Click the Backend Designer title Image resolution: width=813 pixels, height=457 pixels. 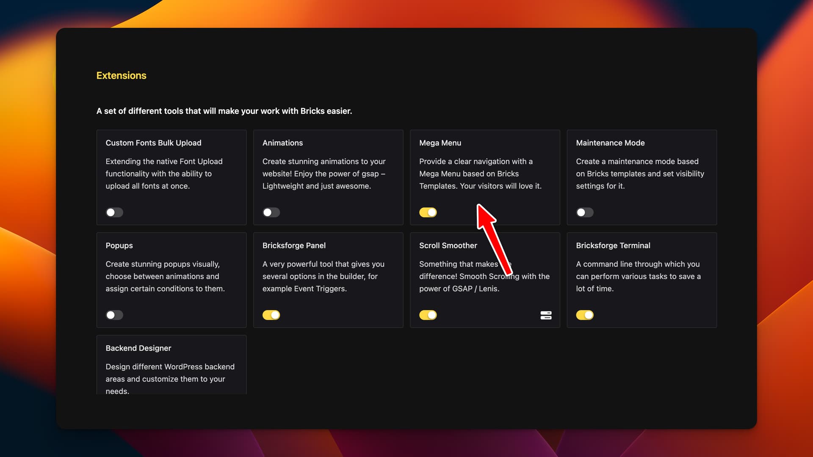click(138, 348)
